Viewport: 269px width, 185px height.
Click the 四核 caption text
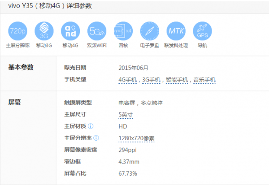click(123, 45)
